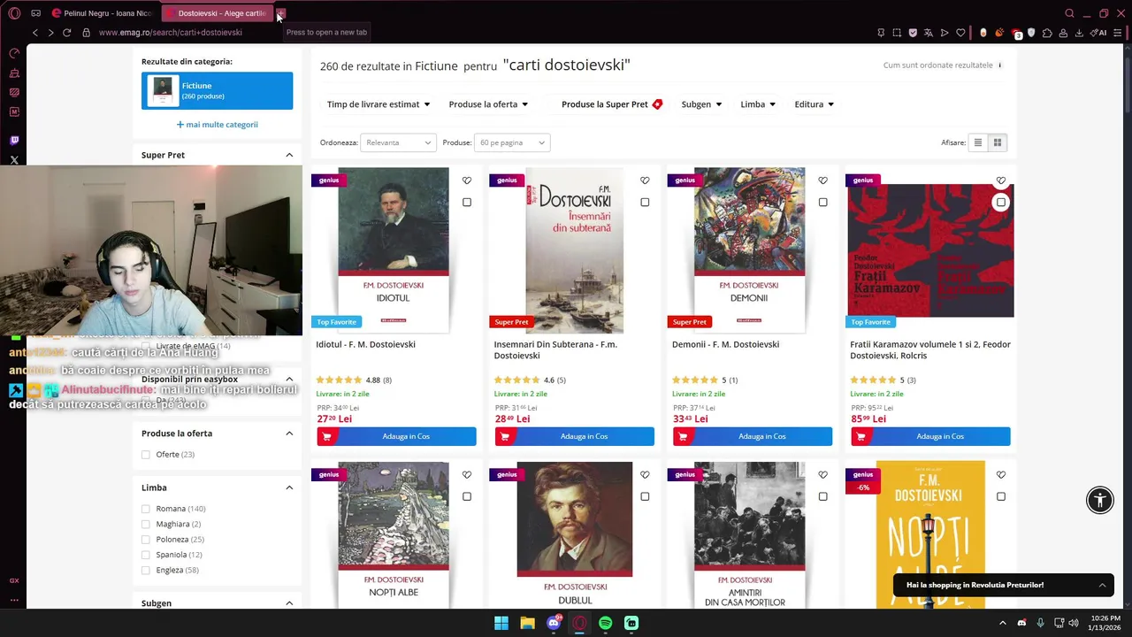
Task: Open the Opera GX main menu logo
Action: (14, 13)
